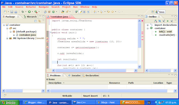
Task: Open the Debug dropdown arrow
Action: point(26,12)
